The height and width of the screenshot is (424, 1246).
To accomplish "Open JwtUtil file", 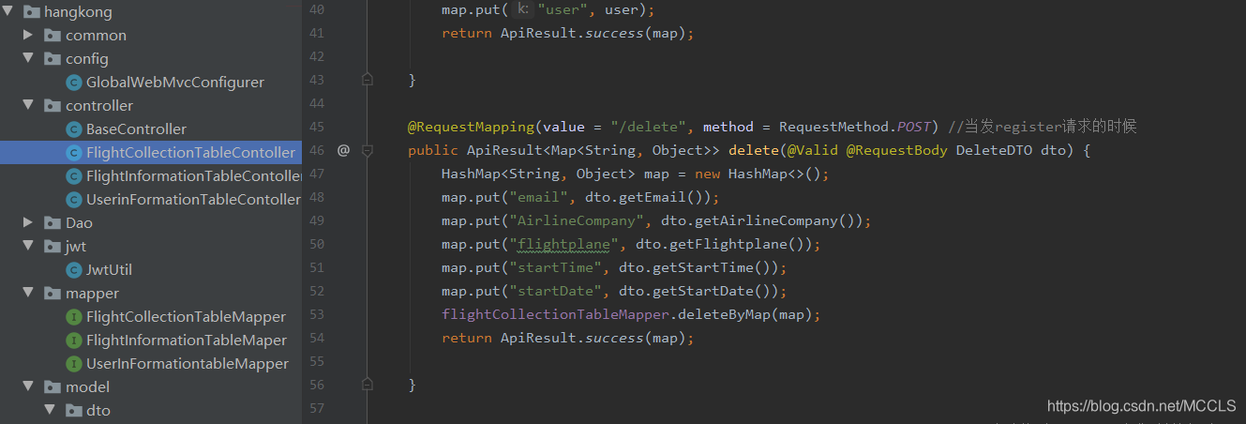I will click(109, 269).
